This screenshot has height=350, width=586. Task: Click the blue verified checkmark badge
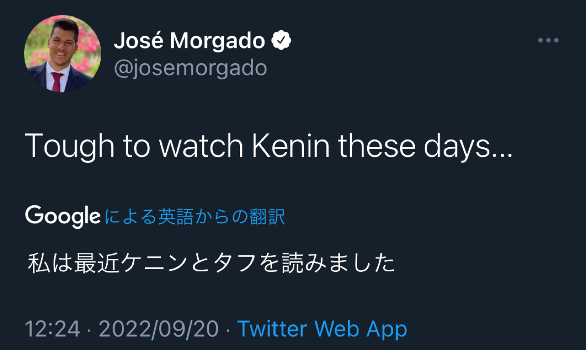point(281,41)
